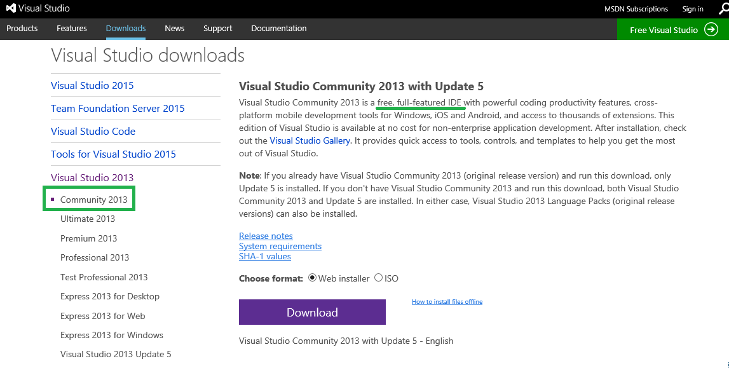View the SHA-1 values link
Viewport: 729px width, 368px height.
[x=265, y=256]
